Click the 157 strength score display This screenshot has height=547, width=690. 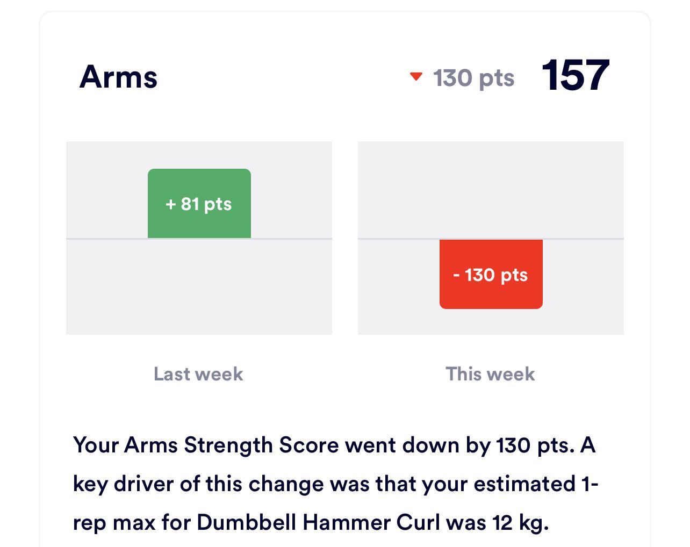click(575, 76)
